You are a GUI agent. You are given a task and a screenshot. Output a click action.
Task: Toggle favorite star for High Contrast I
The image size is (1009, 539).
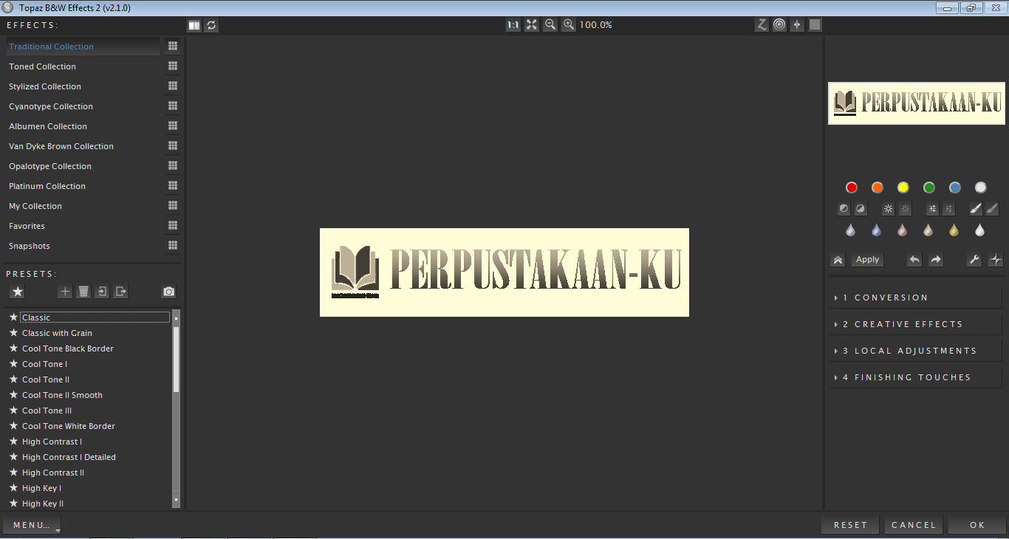click(x=13, y=442)
